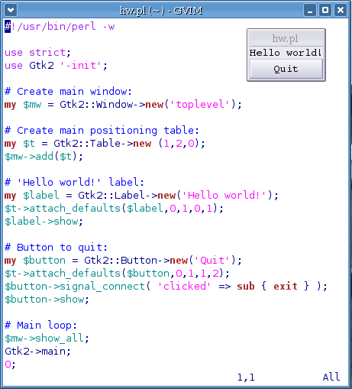This screenshot has width=352, height=389.
Task: Click the GVIM title bar text
Action: click(x=161, y=11)
